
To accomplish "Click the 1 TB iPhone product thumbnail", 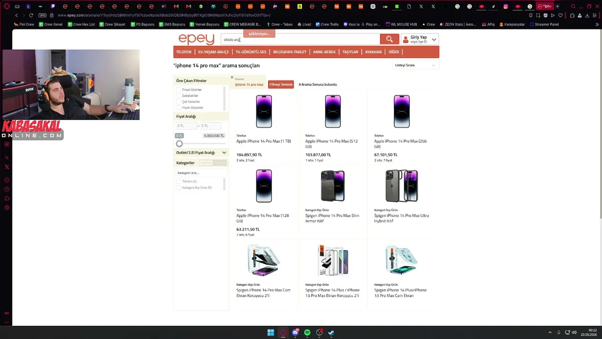I will click(264, 112).
